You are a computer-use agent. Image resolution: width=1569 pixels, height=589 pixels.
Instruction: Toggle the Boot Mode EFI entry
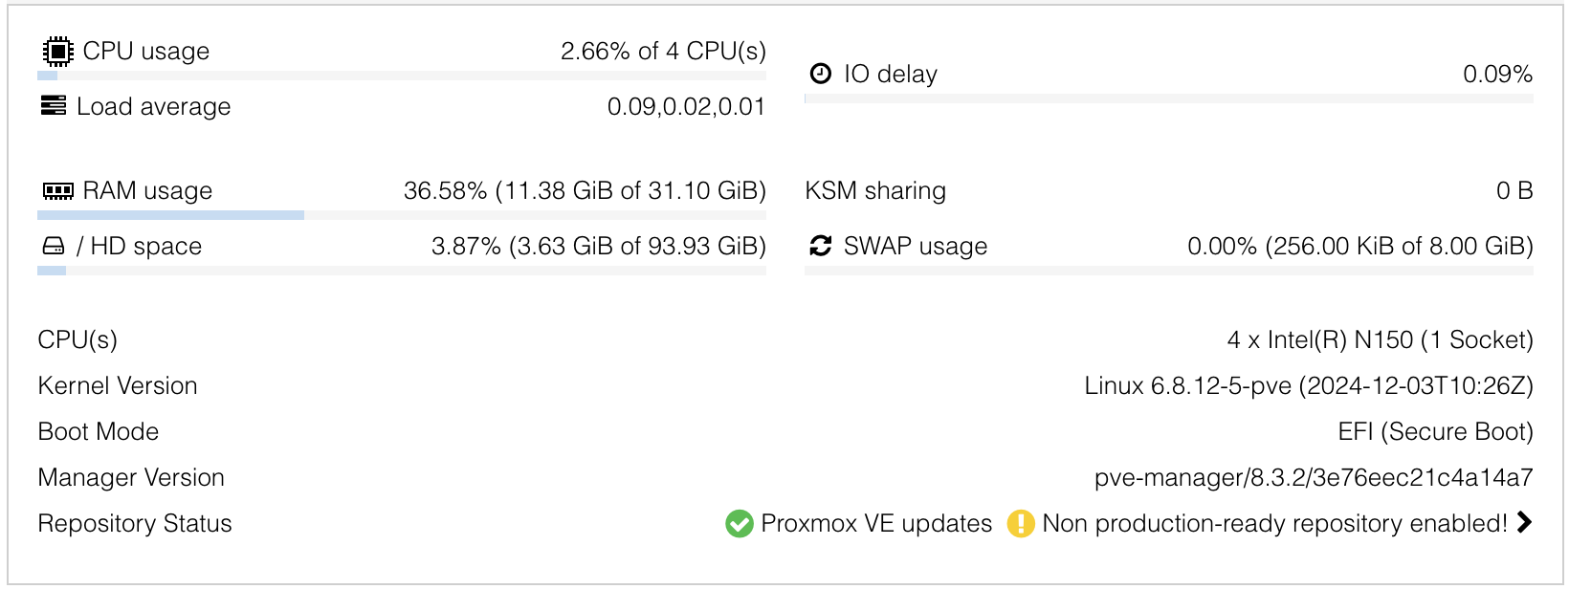pos(1433,431)
